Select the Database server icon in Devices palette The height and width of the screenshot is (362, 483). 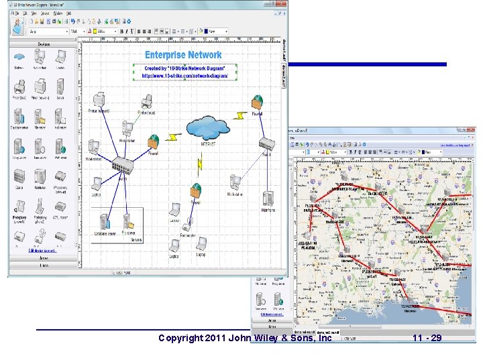(19, 117)
